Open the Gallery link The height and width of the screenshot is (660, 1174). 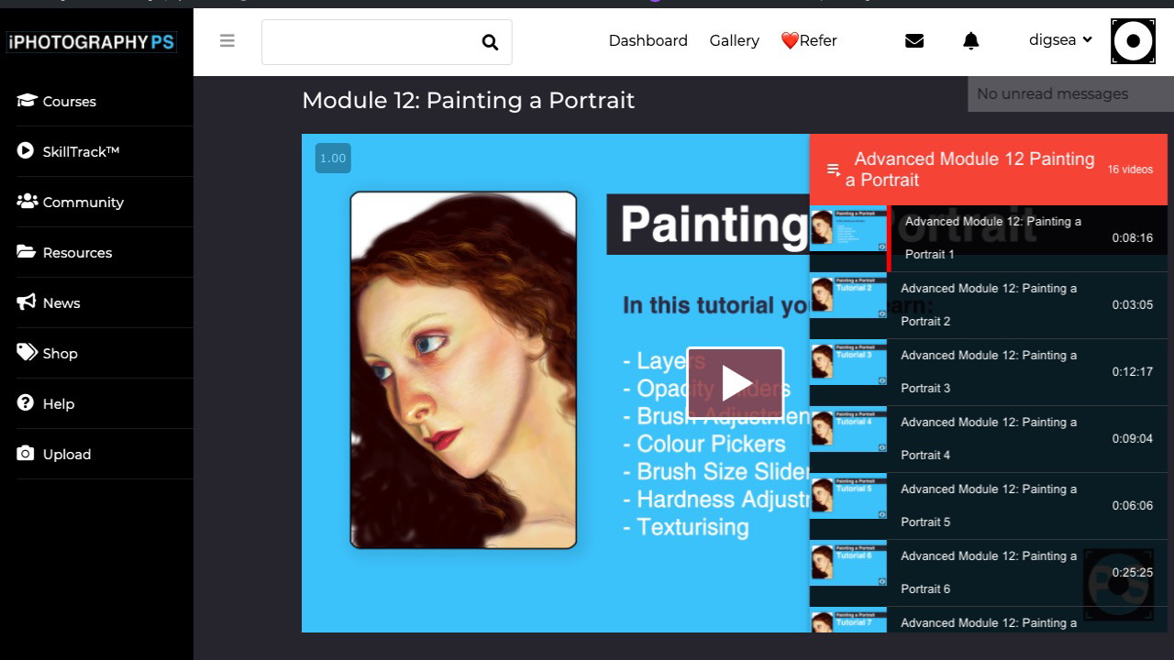coord(734,40)
